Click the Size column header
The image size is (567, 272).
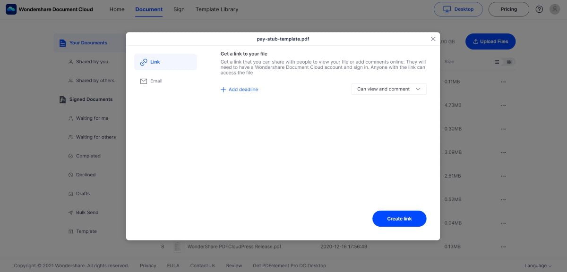click(x=449, y=62)
